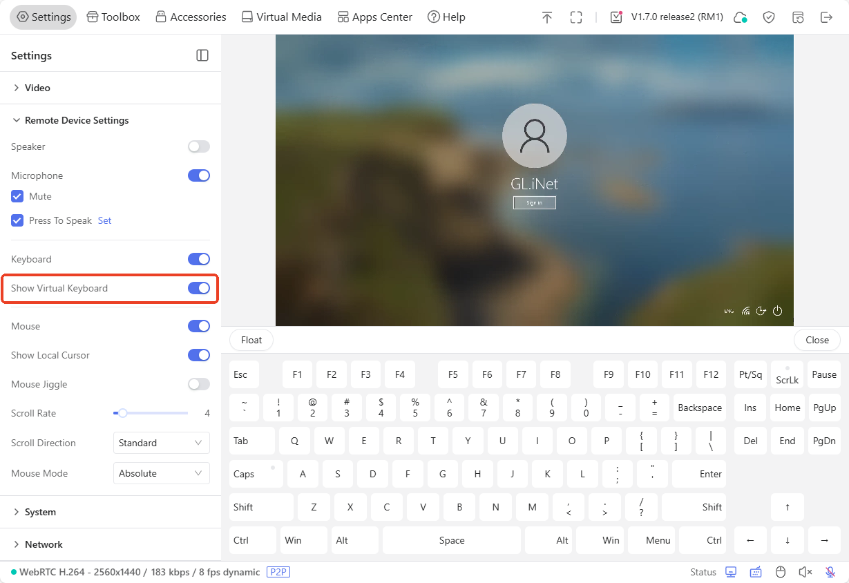Viewport: 849px width, 583px height.
Task: Click the Set link next to Press To Speak
Action: tap(104, 220)
